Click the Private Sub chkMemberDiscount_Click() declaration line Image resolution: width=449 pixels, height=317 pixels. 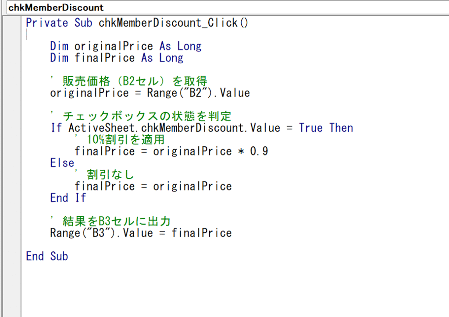(137, 23)
